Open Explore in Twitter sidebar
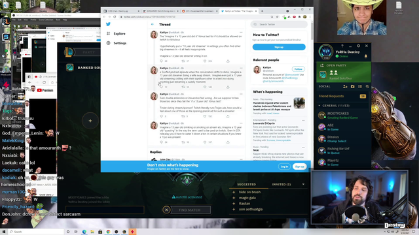This screenshot has width=419, height=235. pyautogui.click(x=116, y=33)
